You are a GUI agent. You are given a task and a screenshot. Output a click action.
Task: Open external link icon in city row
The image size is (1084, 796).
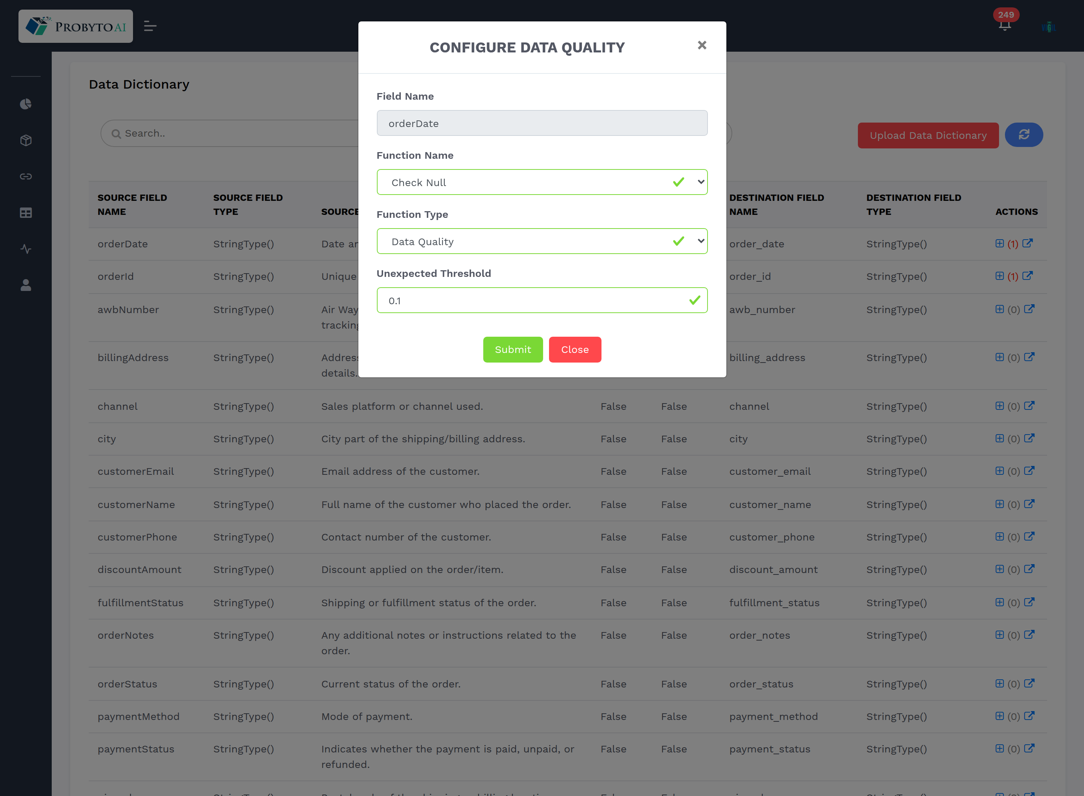pos(1029,439)
